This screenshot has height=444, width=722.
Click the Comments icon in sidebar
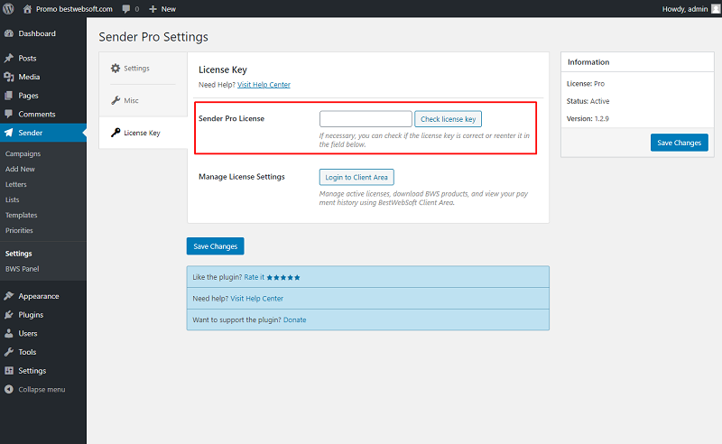click(9, 114)
